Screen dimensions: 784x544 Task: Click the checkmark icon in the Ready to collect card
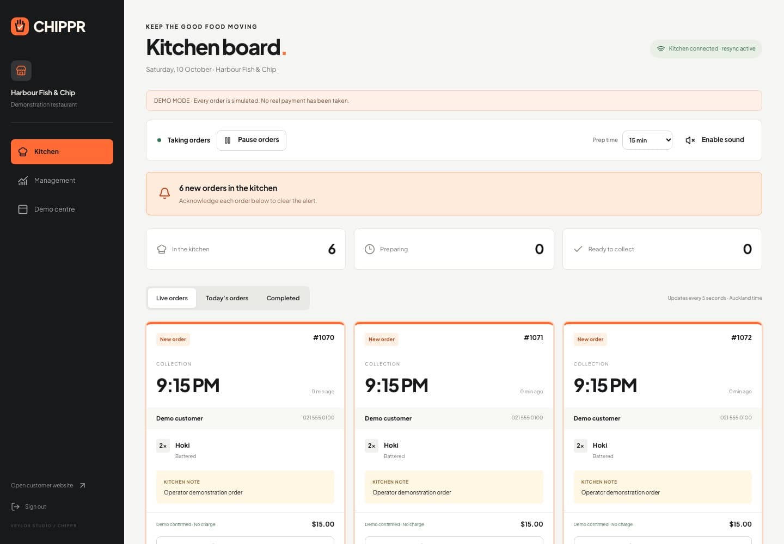click(x=578, y=249)
